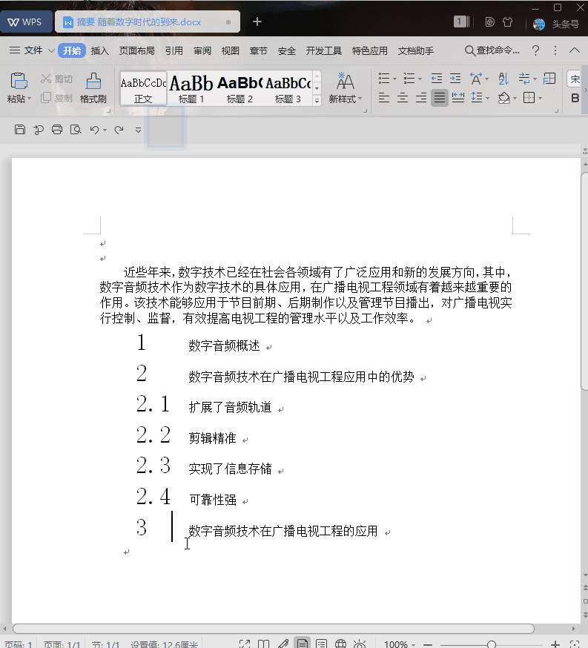The image size is (588, 648).
Task: Align text right
Action: [421, 98]
